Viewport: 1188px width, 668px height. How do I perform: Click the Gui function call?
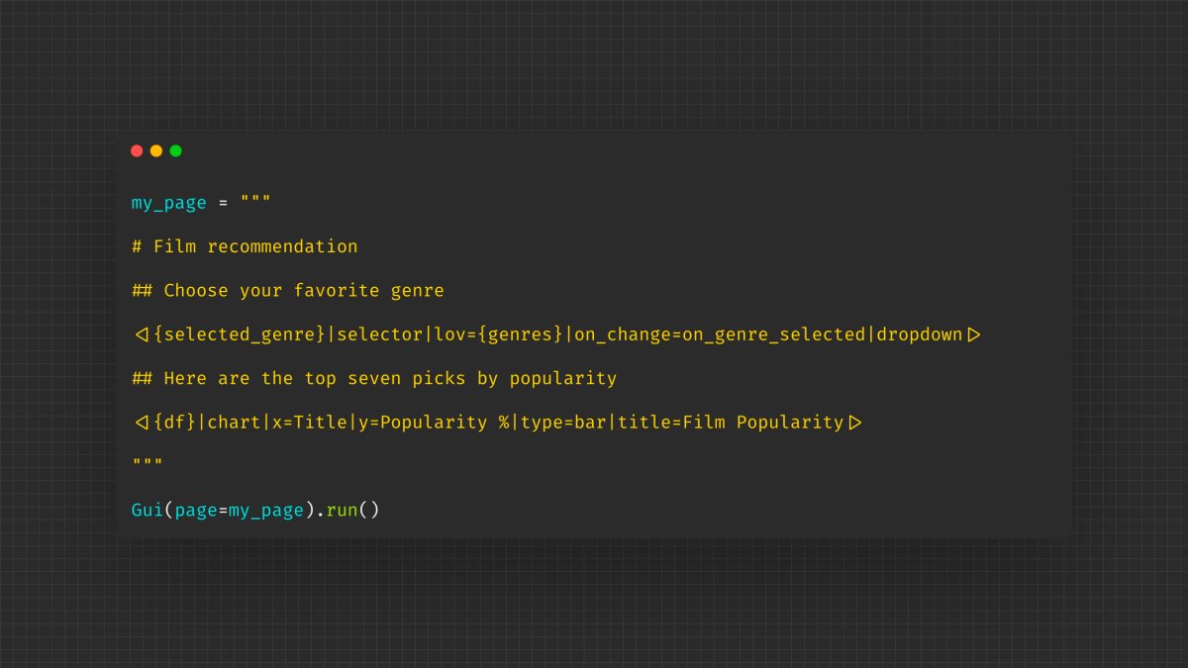[x=146, y=510]
